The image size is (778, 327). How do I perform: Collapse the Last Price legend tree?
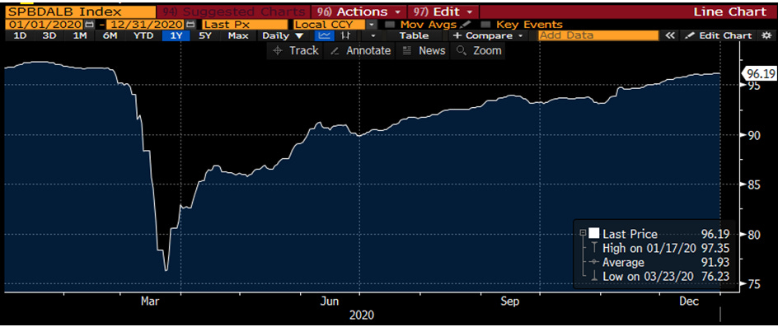[582, 233]
